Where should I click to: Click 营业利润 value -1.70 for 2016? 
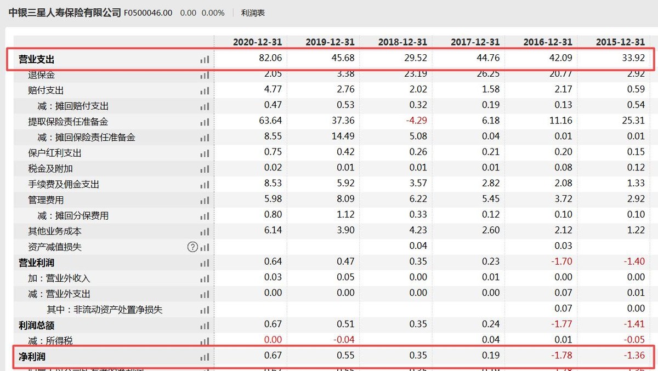(x=561, y=262)
